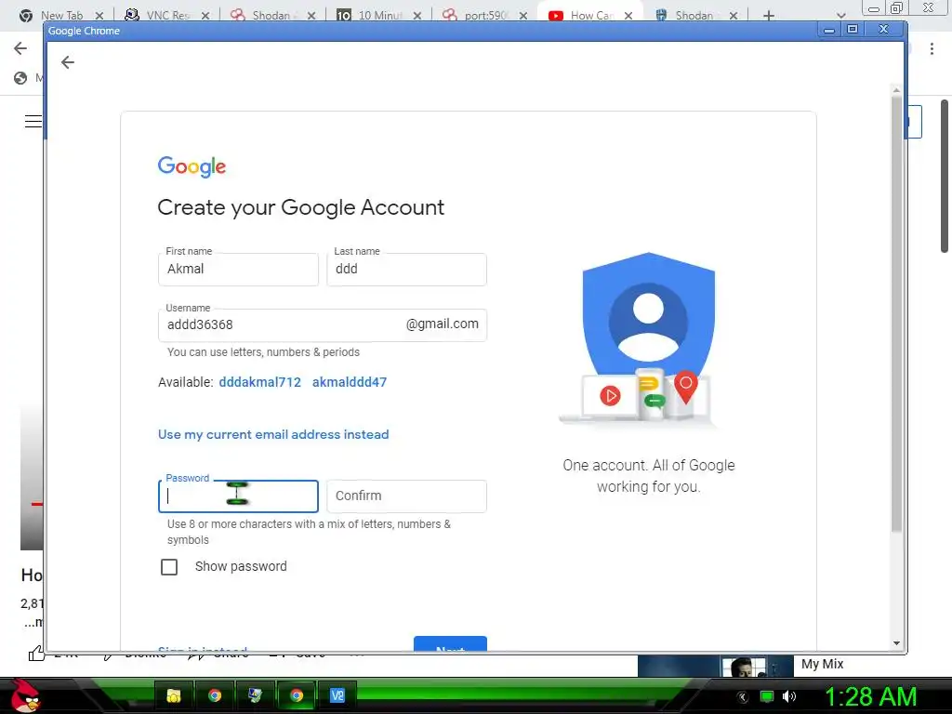Close the VNC Res tab
The width and height of the screenshot is (952, 714).
tap(205, 16)
